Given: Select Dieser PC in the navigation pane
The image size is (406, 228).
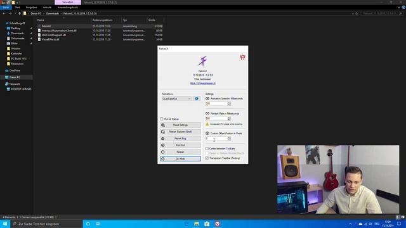Looking at the screenshot, I should [15, 77].
